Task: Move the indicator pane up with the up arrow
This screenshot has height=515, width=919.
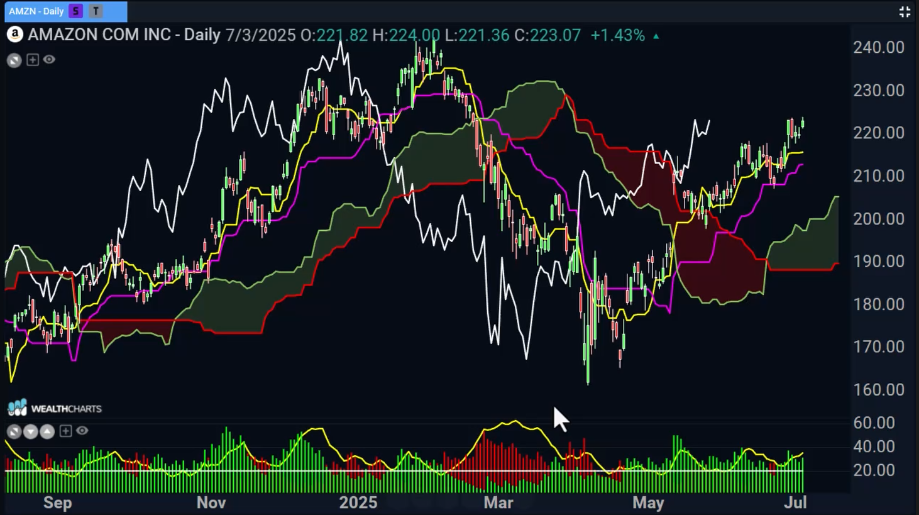Action: click(47, 431)
